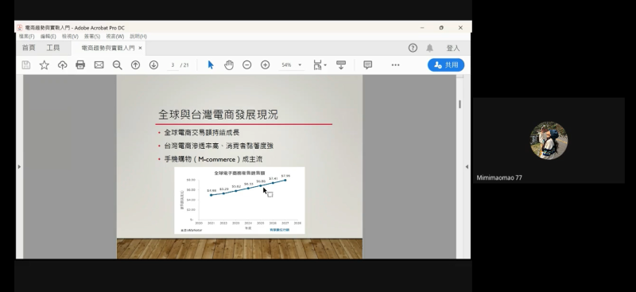
Task: Print the document
Action: tap(80, 65)
